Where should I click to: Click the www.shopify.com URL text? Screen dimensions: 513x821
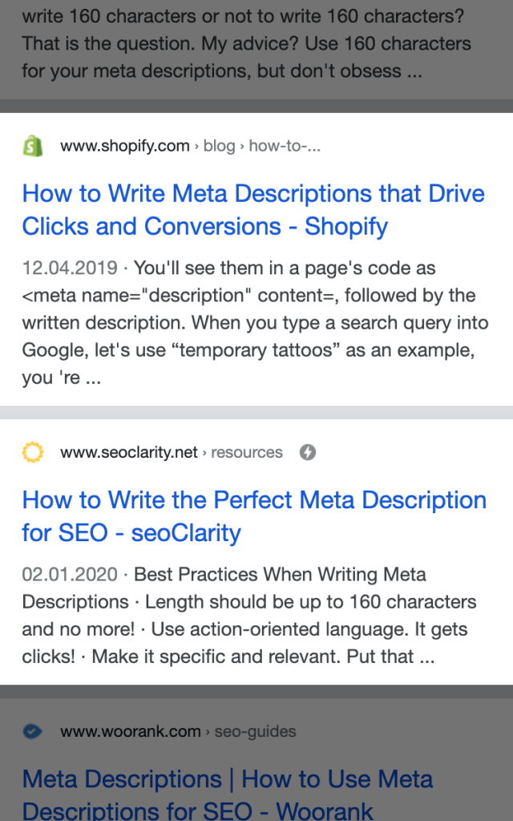(x=124, y=146)
